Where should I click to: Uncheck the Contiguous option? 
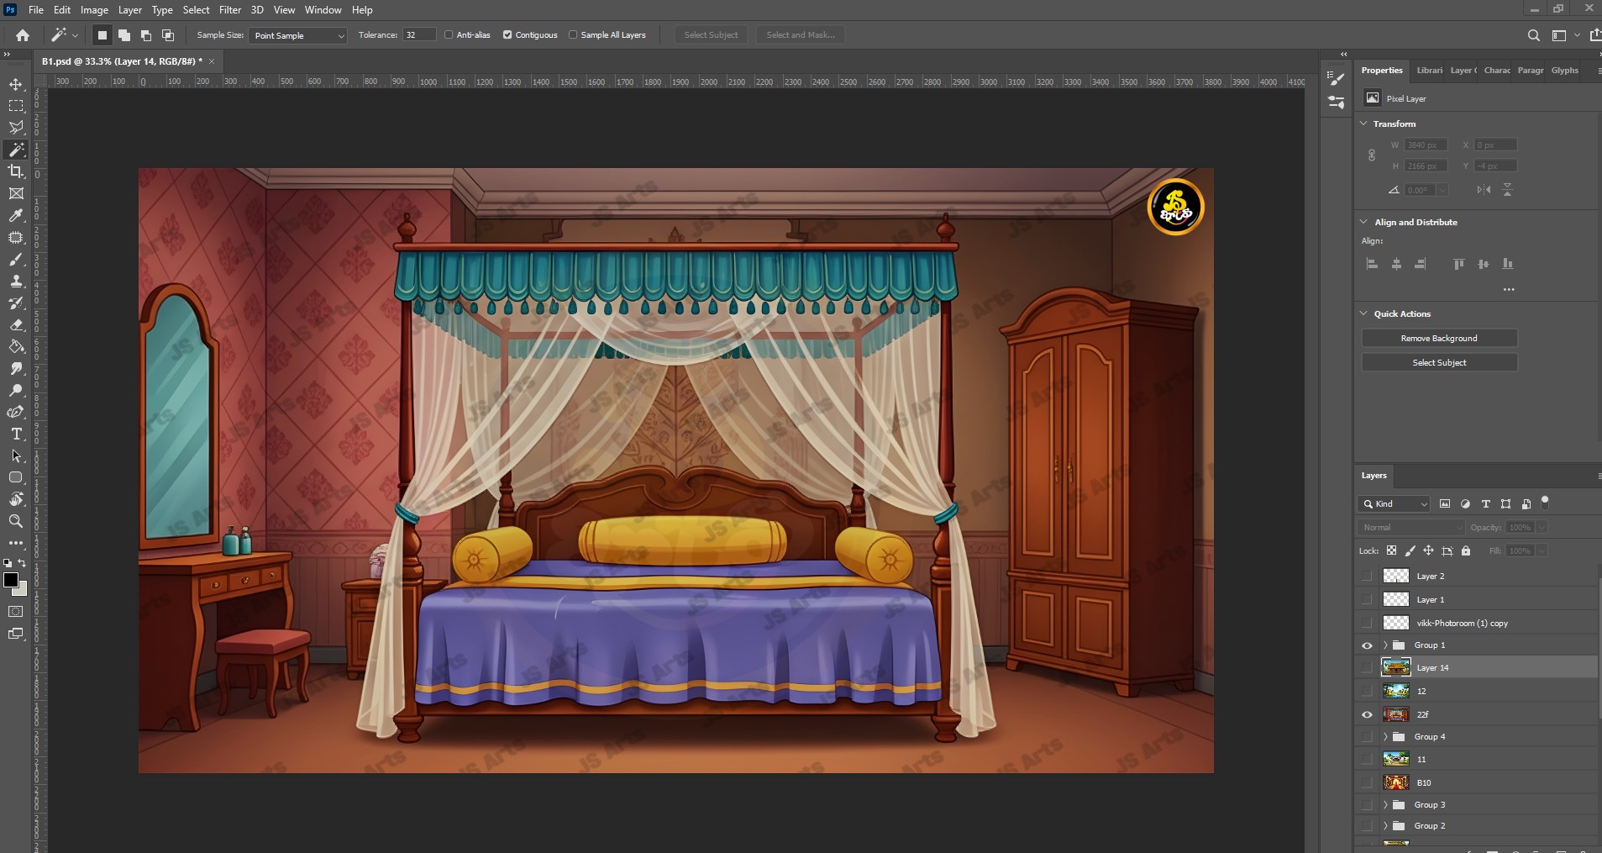coord(507,35)
